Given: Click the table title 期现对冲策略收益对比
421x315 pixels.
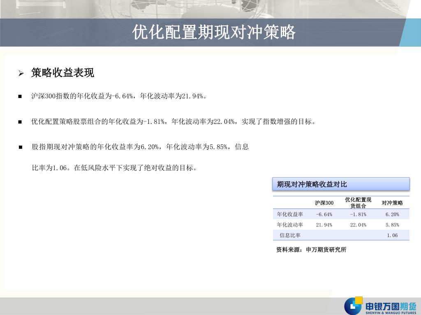Looking at the screenshot, I should pyautogui.click(x=312, y=184).
